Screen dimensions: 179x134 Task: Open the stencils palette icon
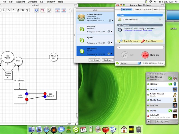[x=43, y=10]
